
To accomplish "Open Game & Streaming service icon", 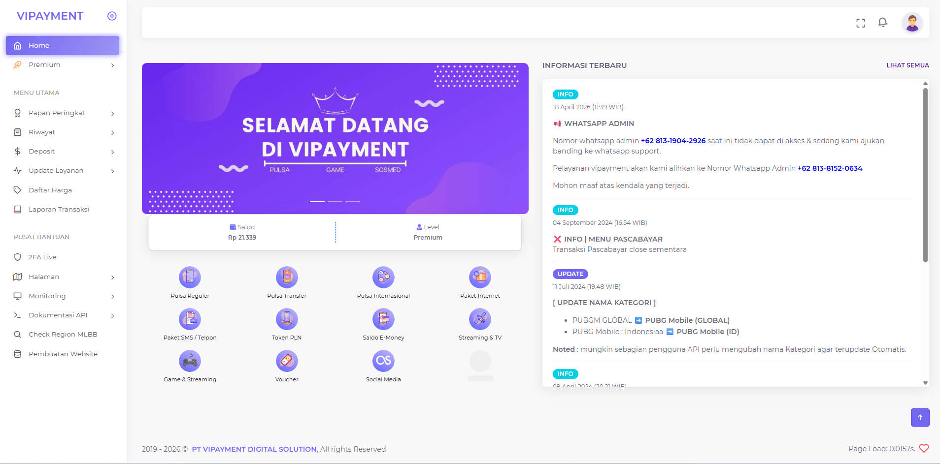I will click(190, 361).
